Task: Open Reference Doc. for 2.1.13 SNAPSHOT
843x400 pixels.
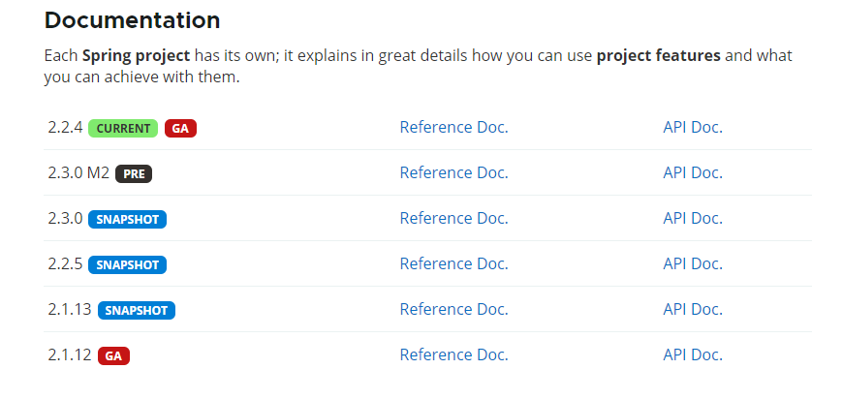Action: (453, 310)
